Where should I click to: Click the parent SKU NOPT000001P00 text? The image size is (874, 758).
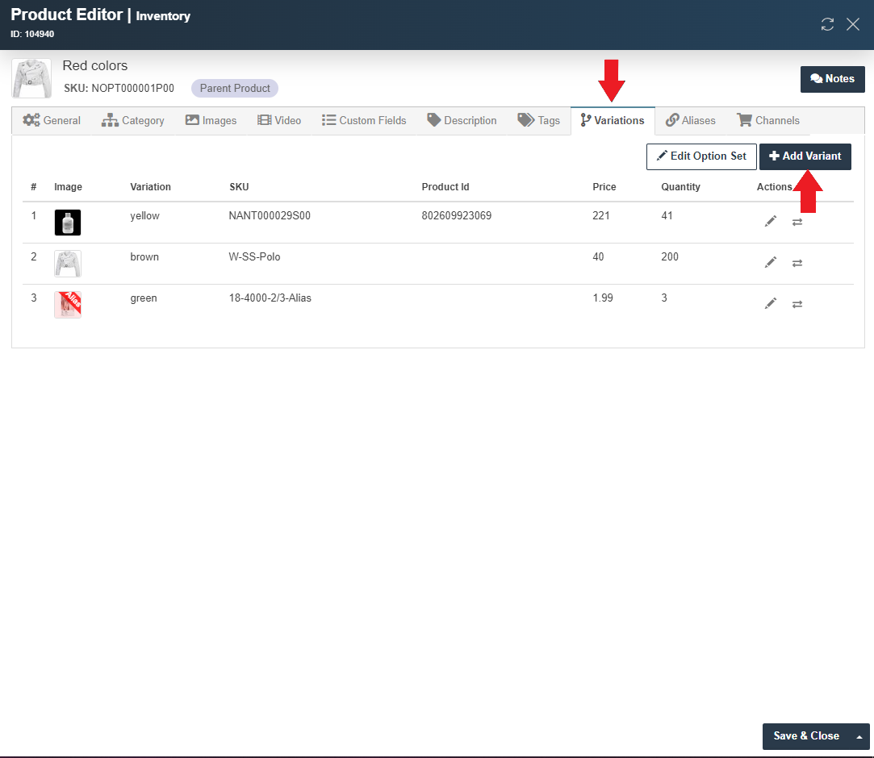132,89
